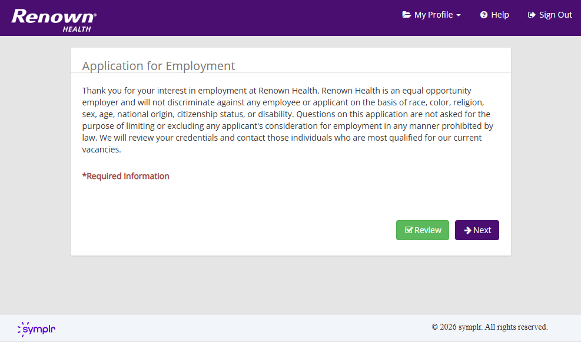Click the folder icon beside My Profile
Viewport: 581px width, 342px height.
tap(406, 15)
